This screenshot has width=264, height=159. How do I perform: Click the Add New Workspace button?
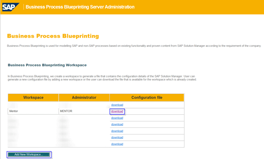click(29, 155)
